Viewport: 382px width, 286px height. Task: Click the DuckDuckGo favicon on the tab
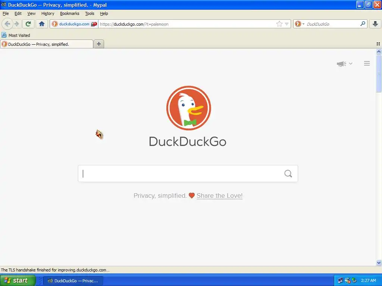tap(4, 44)
